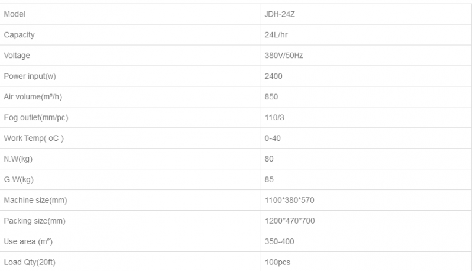Click the "Fog outlet(mm/pc)" label

(36, 118)
